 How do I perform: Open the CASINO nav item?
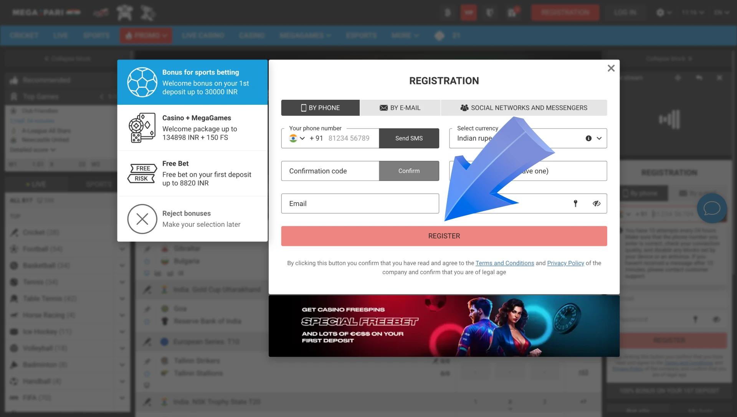coord(252,36)
